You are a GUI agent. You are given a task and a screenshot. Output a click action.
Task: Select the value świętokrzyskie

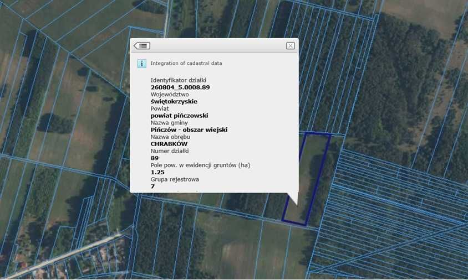[174, 102]
